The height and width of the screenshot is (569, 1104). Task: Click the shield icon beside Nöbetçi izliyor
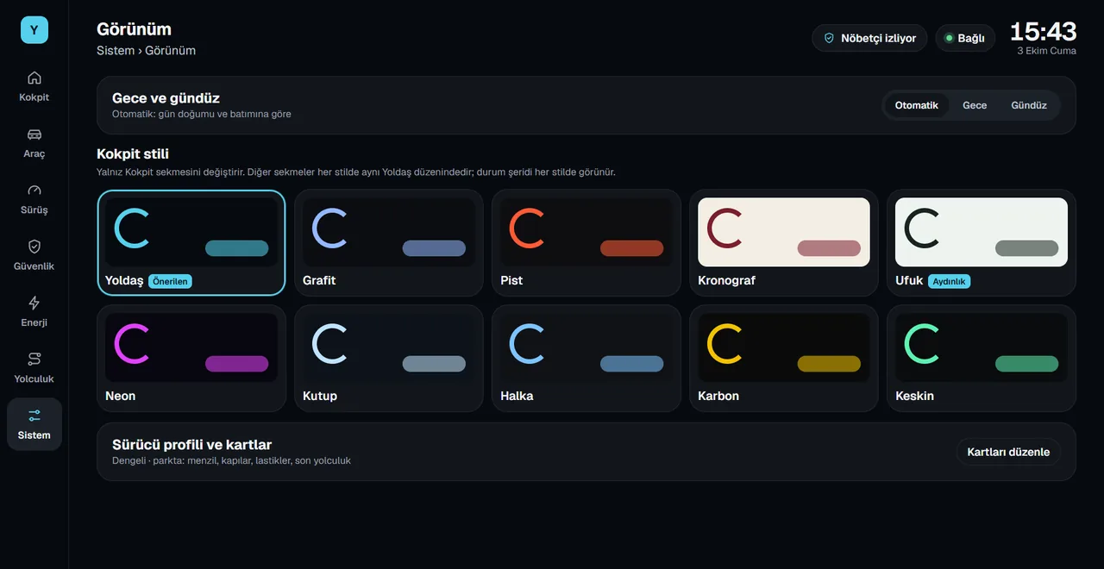click(x=830, y=38)
